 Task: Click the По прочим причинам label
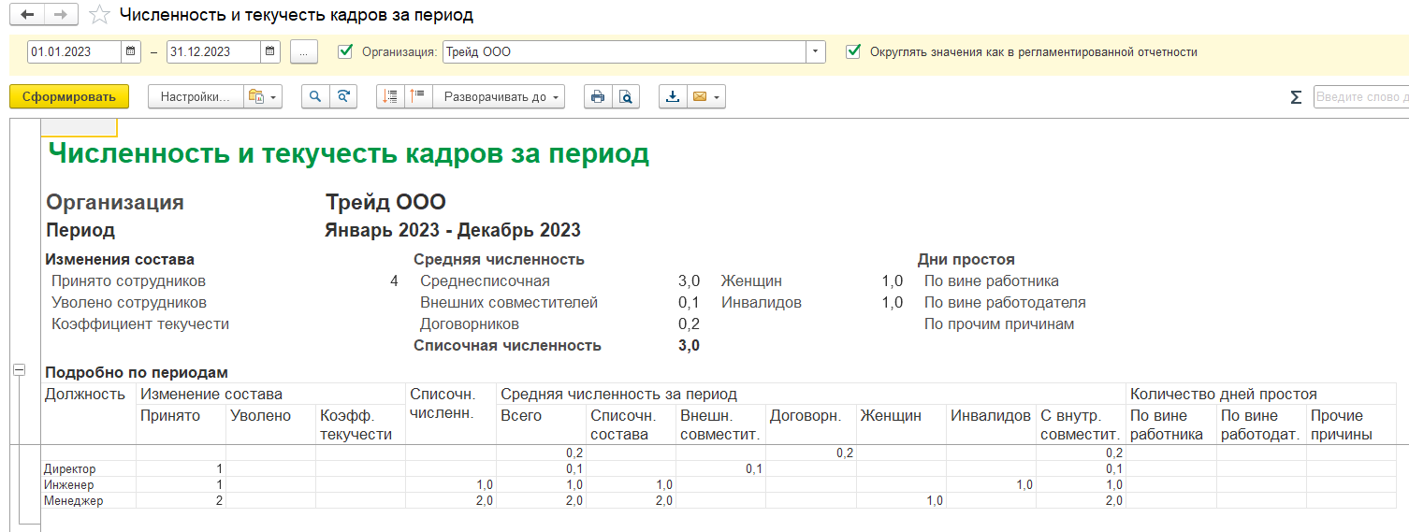click(999, 324)
